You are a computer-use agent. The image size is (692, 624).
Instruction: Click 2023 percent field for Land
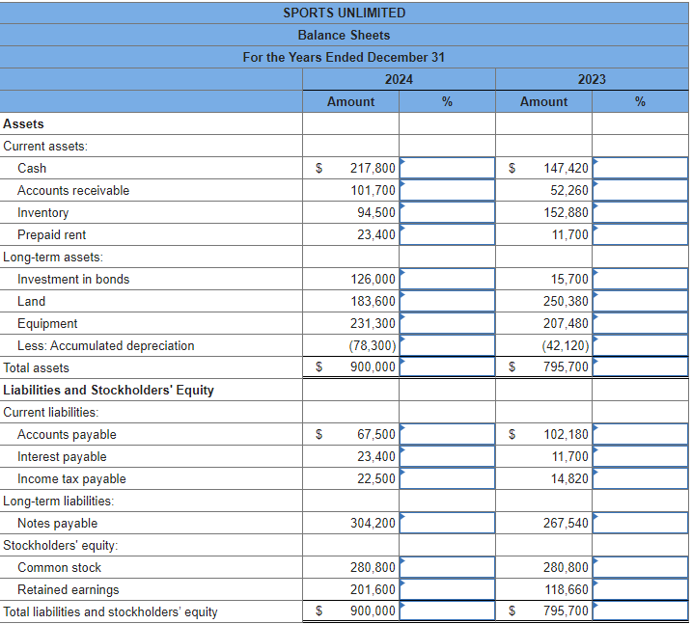640,301
